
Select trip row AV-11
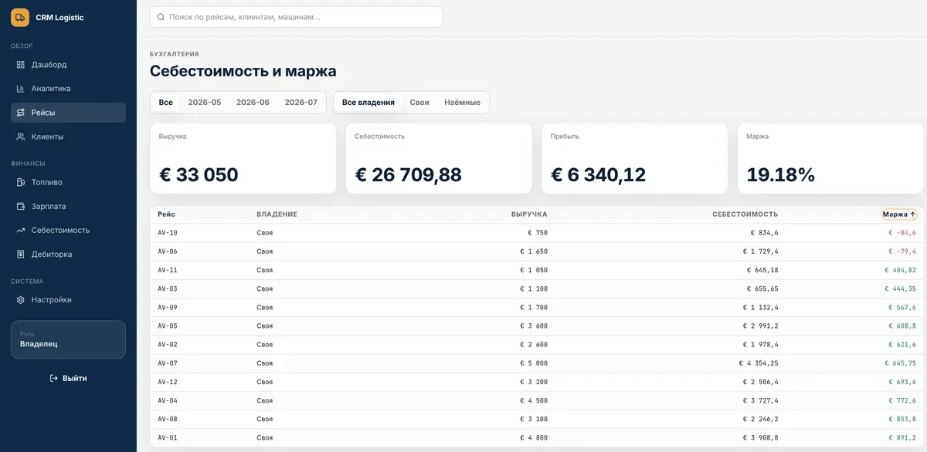[538, 270]
